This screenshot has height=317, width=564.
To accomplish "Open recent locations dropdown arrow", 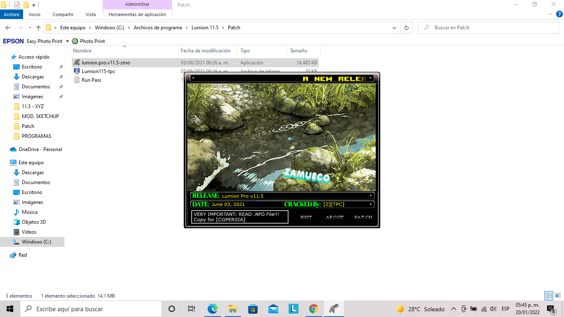I will click(x=30, y=28).
